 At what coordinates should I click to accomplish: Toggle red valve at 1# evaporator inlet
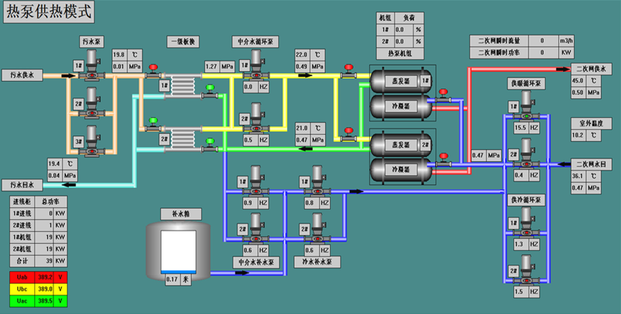pyautogui.click(x=349, y=71)
